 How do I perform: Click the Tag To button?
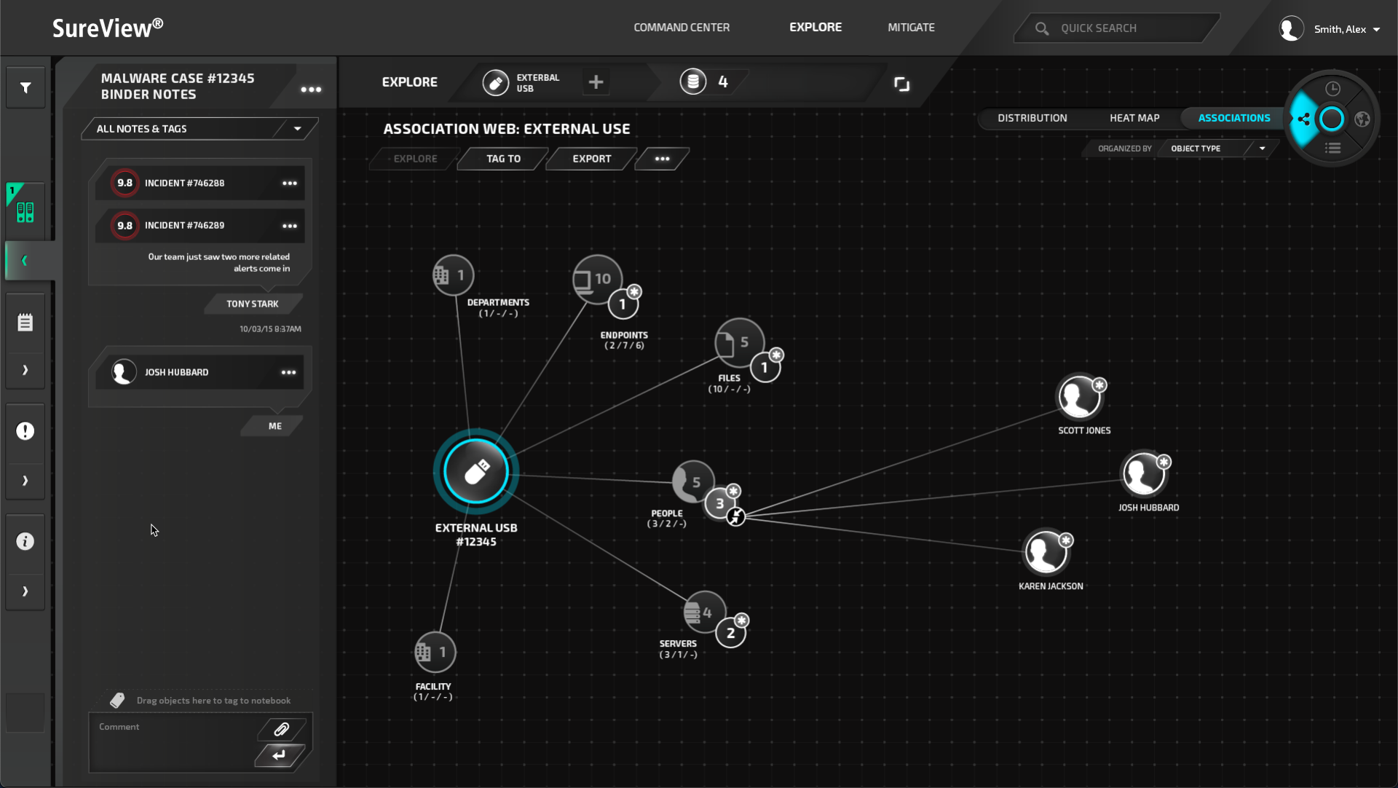coord(503,159)
